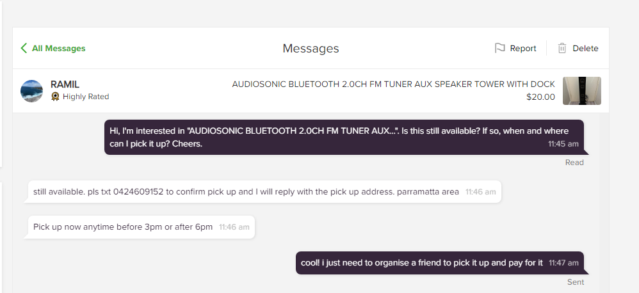
Task: Go back to All Messages
Action: click(53, 48)
